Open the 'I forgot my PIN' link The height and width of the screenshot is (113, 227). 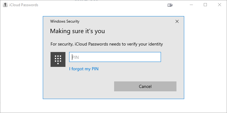[84, 69]
